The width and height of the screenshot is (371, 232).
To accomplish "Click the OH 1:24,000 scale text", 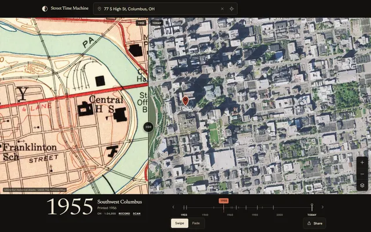I will (107, 213).
